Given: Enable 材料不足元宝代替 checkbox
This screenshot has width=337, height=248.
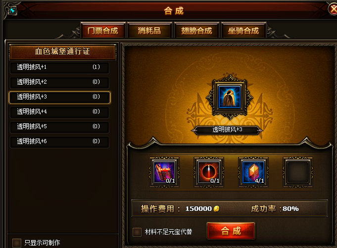Looking at the screenshot, I should pyautogui.click(x=137, y=232).
